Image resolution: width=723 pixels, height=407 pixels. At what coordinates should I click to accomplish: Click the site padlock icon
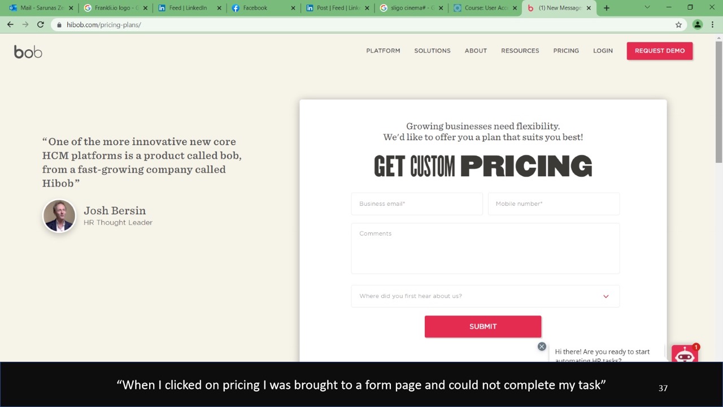pyautogui.click(x=59, y=25)
